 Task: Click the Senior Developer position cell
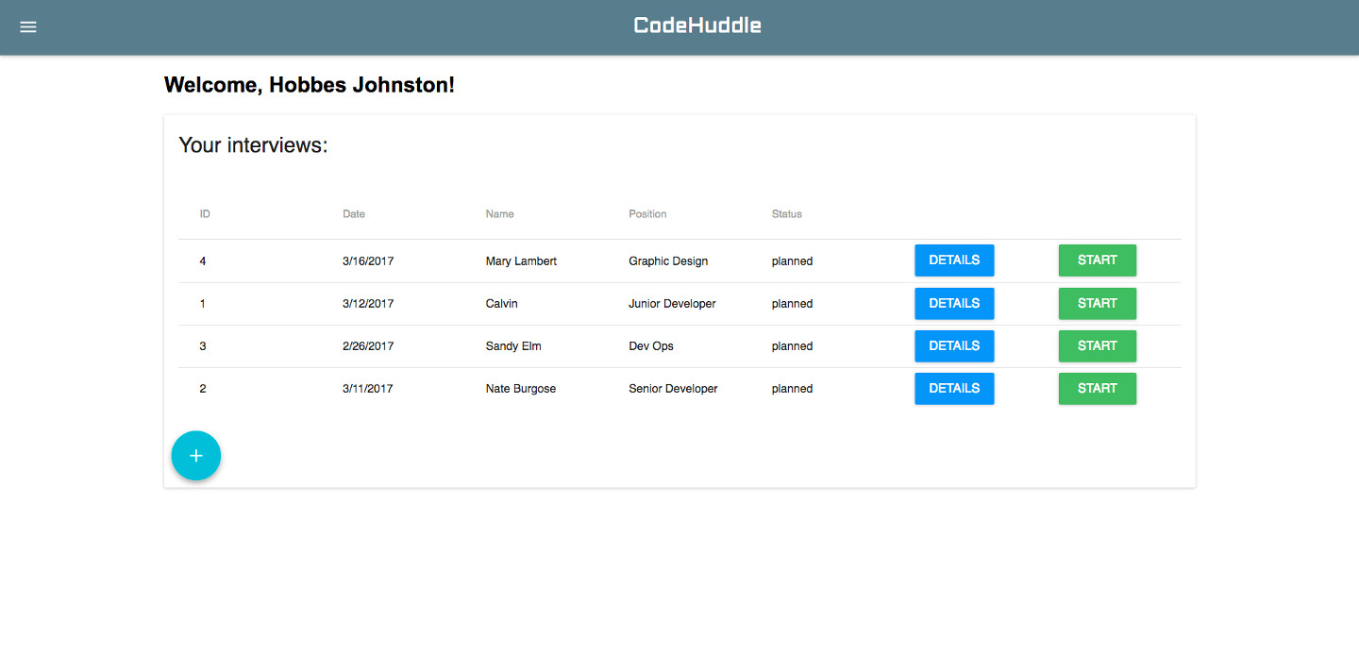coord(673,389)
